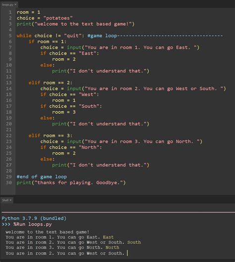Click 'if choice == "East":' line
Image resolution: width=235 pixels, height=262 pixels.
coord(69,53)
